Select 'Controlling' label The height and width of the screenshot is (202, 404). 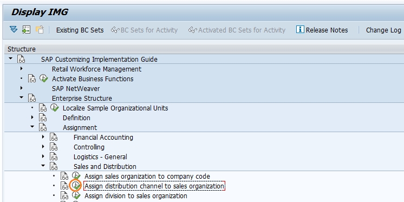click(x=89, y=147)
